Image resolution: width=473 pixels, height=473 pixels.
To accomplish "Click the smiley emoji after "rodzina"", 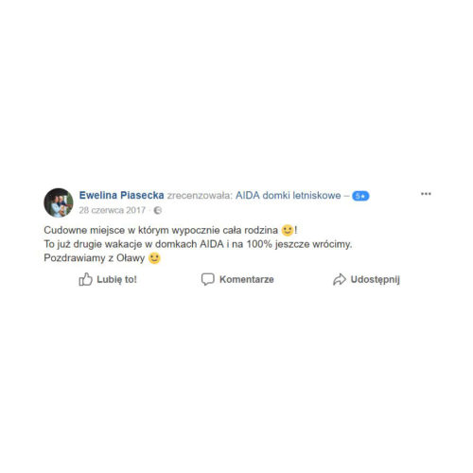I will point(288,230).
